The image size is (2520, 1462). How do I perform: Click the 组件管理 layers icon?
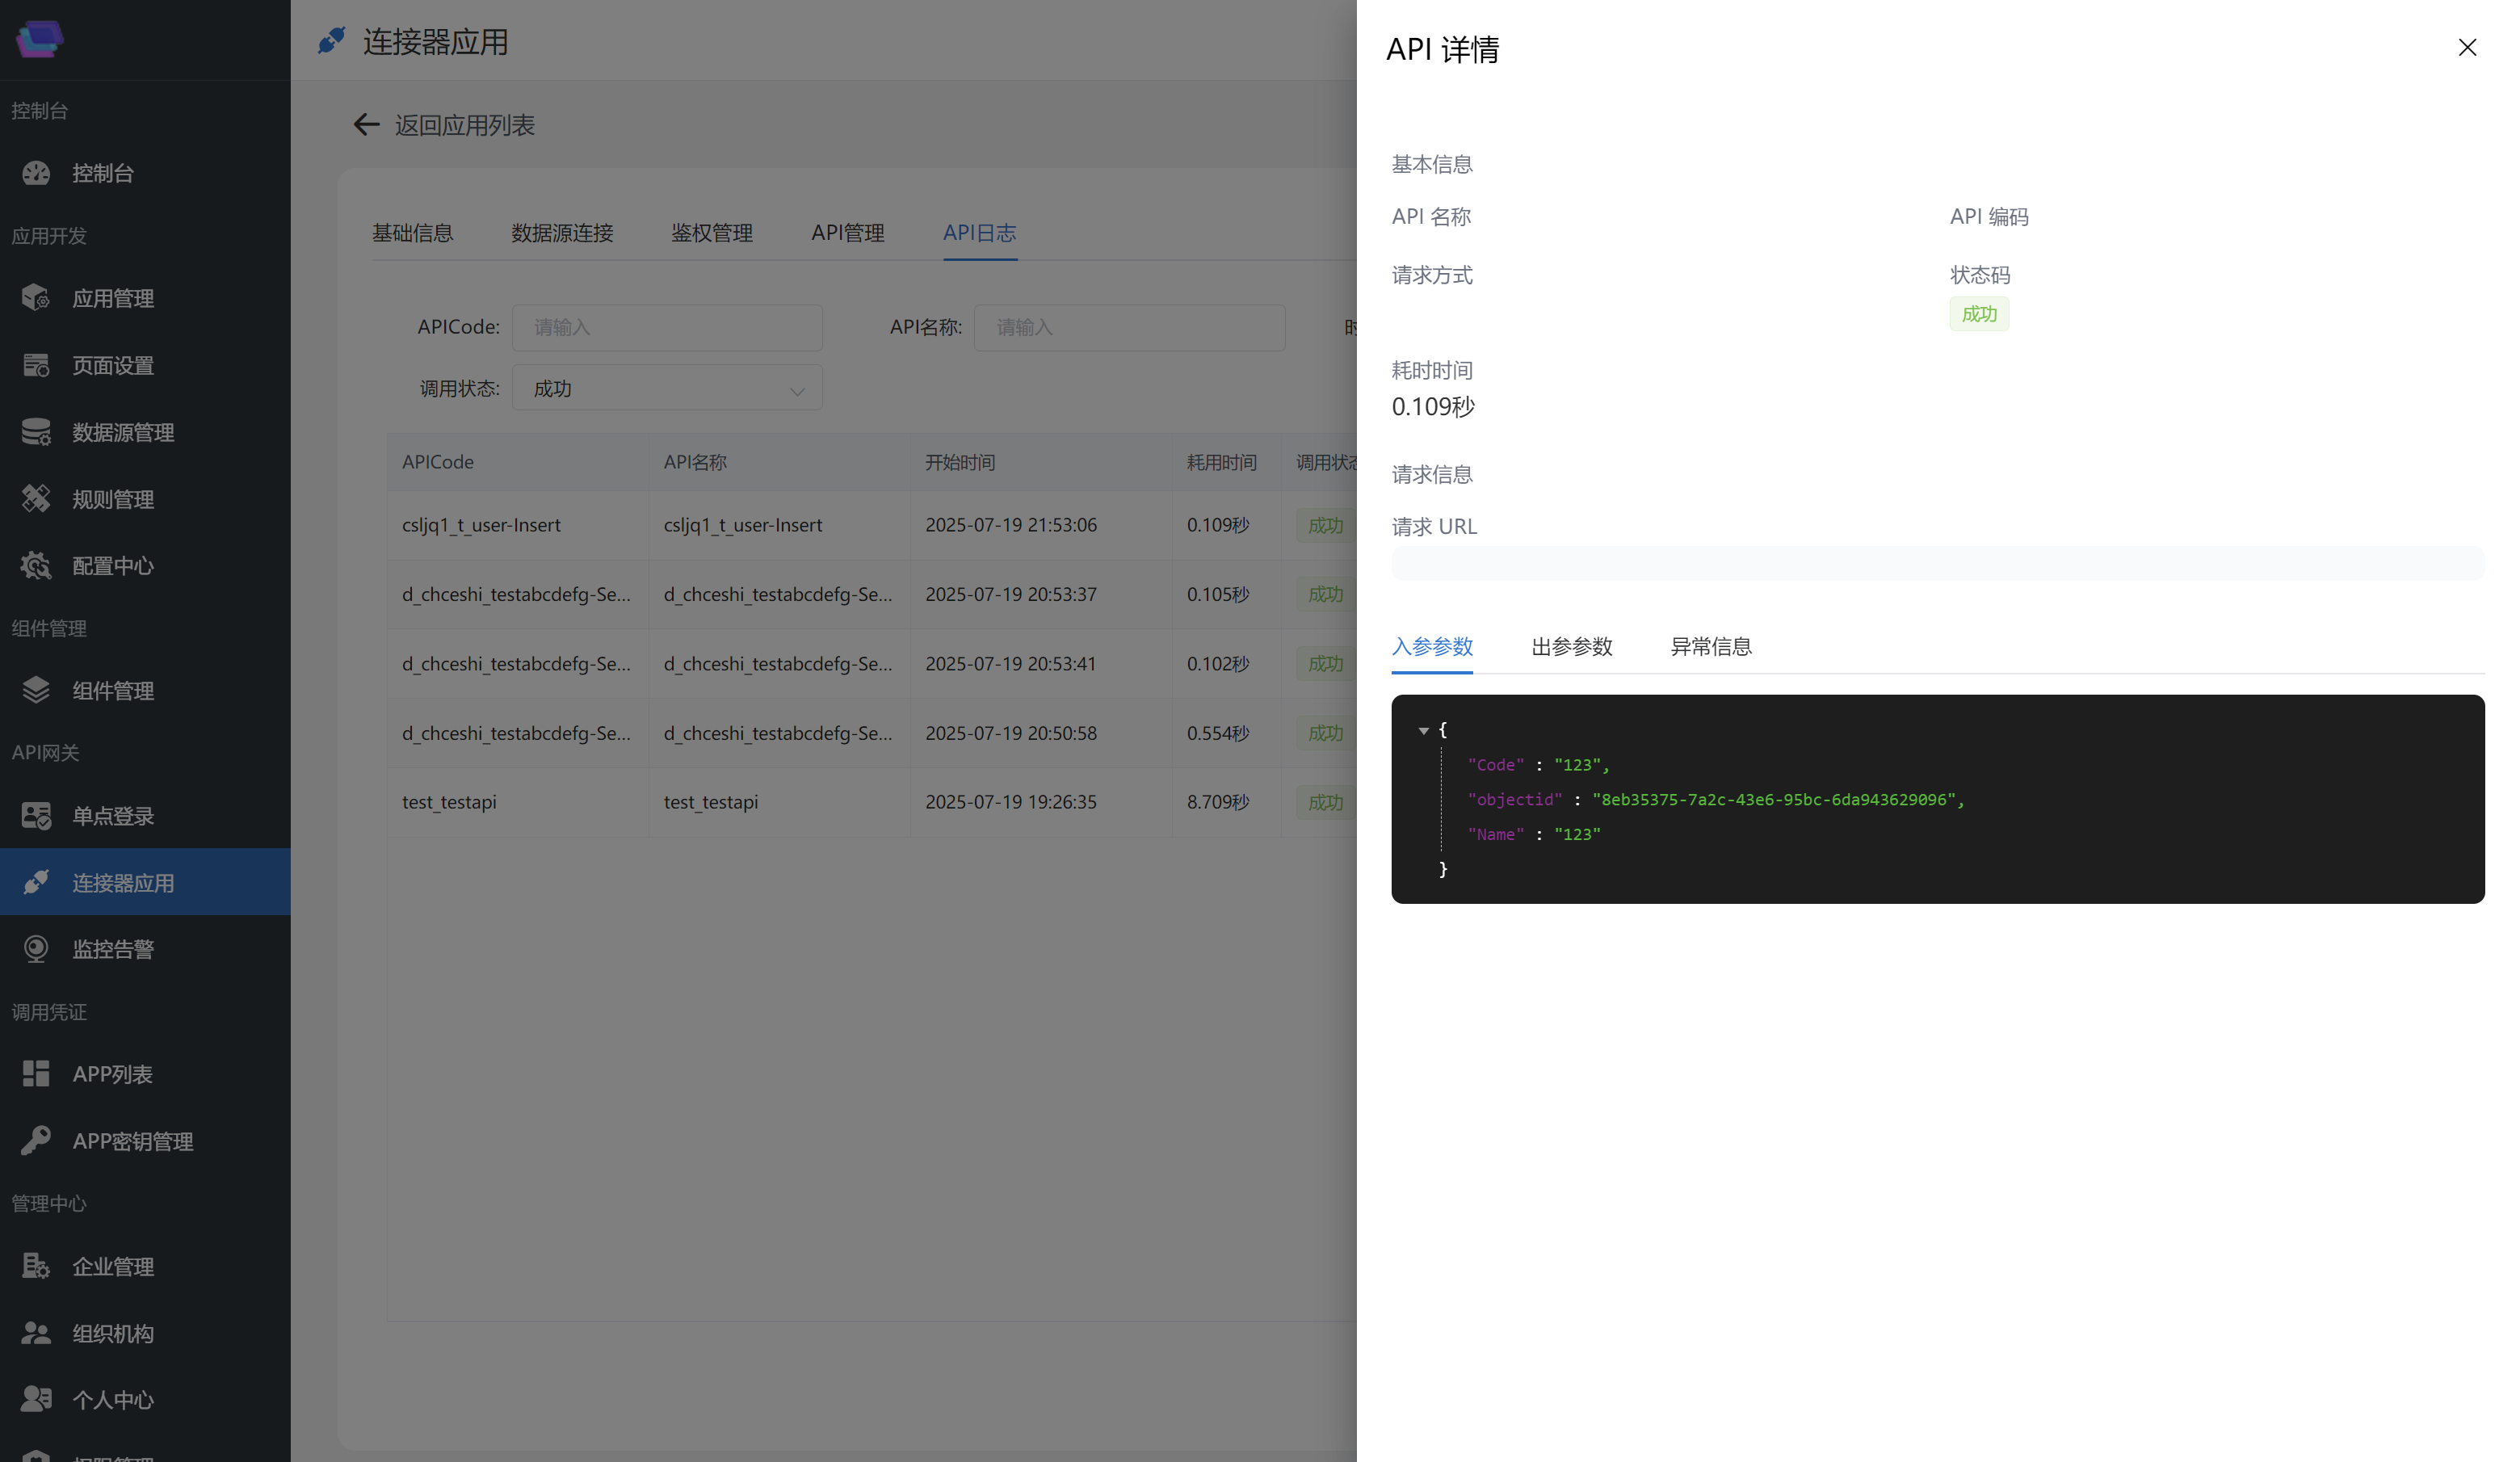[x=36, y=690]
